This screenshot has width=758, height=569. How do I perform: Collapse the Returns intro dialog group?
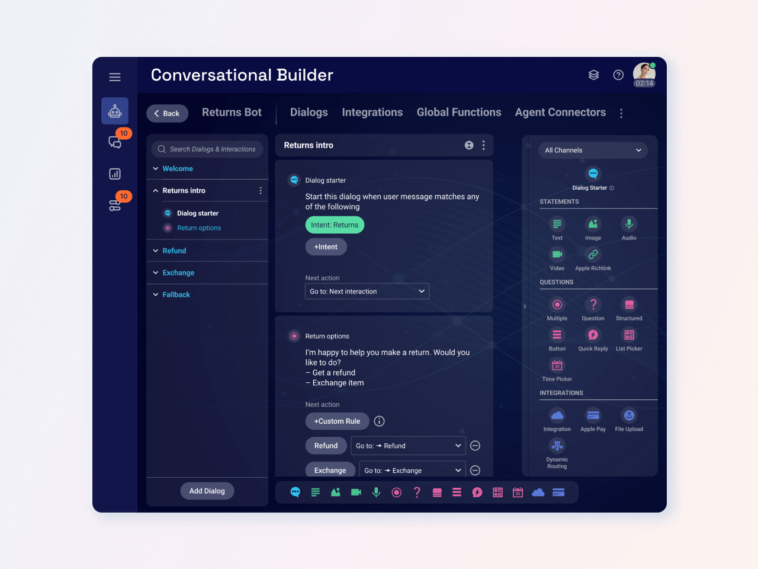(x=156, y=191)
